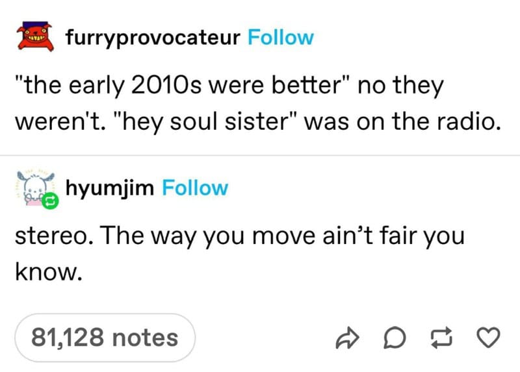Follow furryprovocateur

(281, 37)
